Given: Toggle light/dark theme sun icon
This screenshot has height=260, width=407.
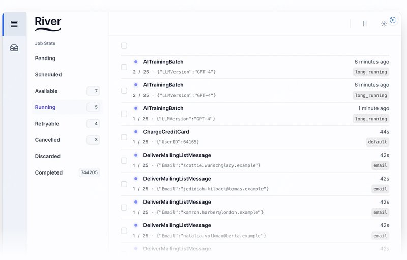Looking at the screenshot, I should pyautogui.click(x=384, y=24).
